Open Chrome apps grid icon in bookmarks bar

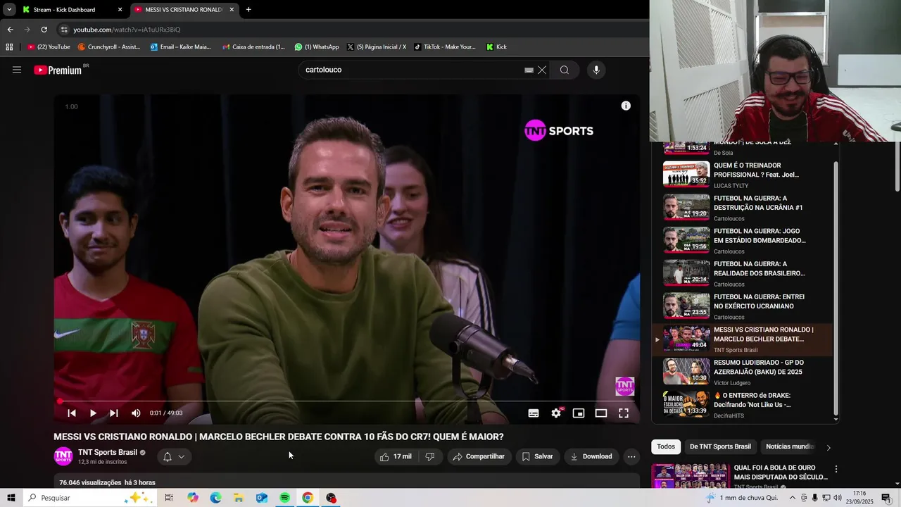tap(9, 47)
